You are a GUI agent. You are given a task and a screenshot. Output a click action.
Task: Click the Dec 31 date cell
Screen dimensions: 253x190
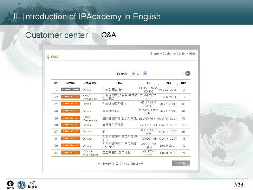[168, 119]
